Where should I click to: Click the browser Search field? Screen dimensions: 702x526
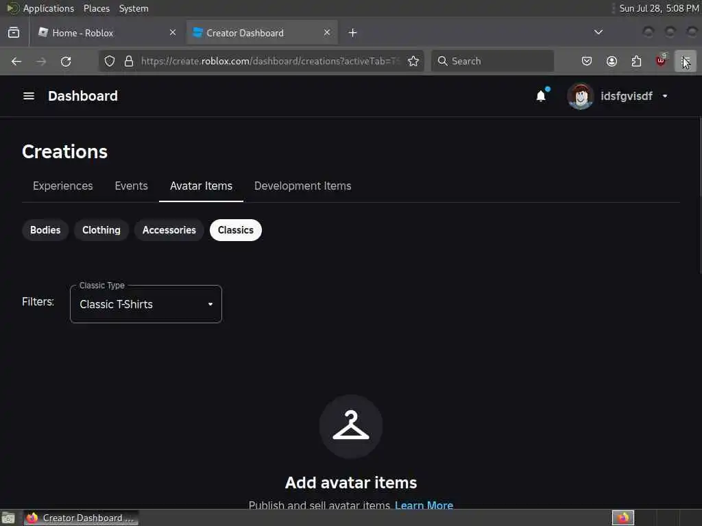click(492, 61)
